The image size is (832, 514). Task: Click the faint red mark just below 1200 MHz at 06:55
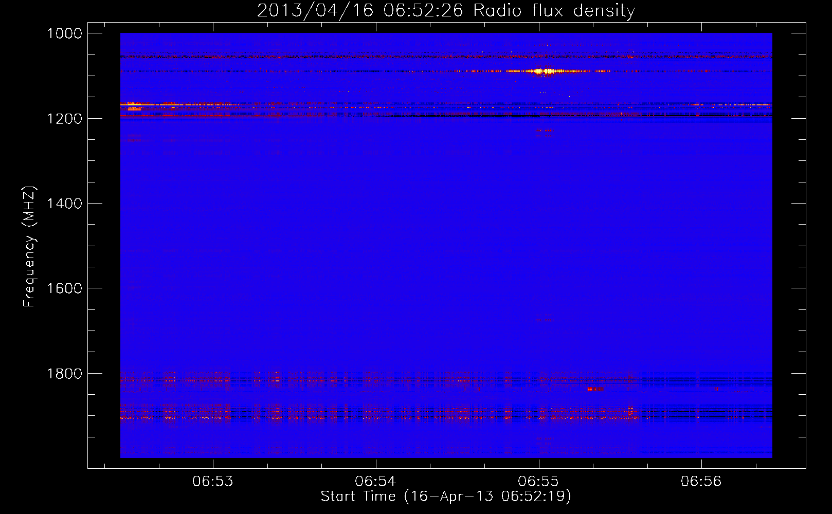pyautogui.click(x=544, y=131)
